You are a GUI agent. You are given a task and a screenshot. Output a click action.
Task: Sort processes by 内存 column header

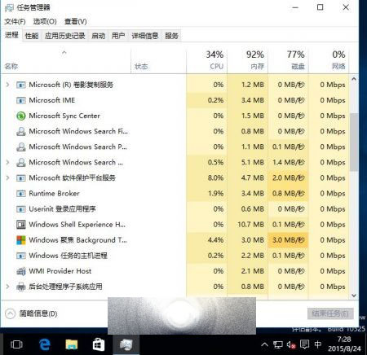point(248,60)
